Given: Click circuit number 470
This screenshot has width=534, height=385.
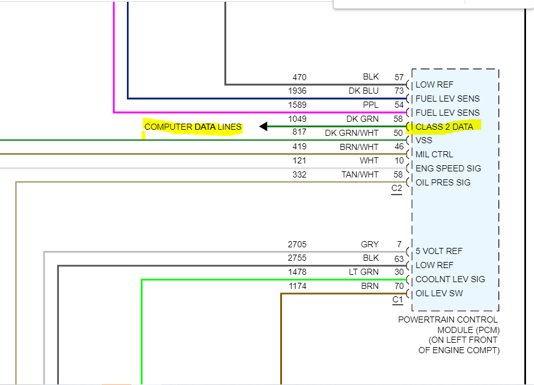Looking at the screenshot, I should [299, 77].
